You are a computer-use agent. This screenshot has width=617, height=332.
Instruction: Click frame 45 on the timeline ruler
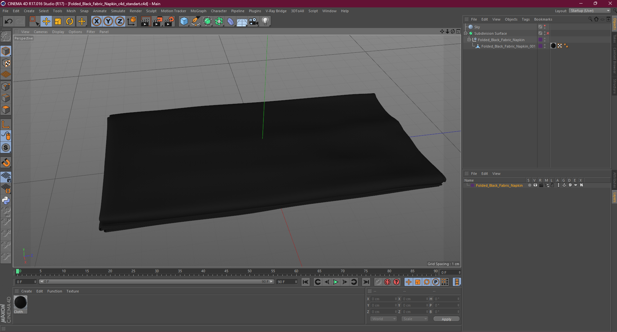(x=226, y=272)
